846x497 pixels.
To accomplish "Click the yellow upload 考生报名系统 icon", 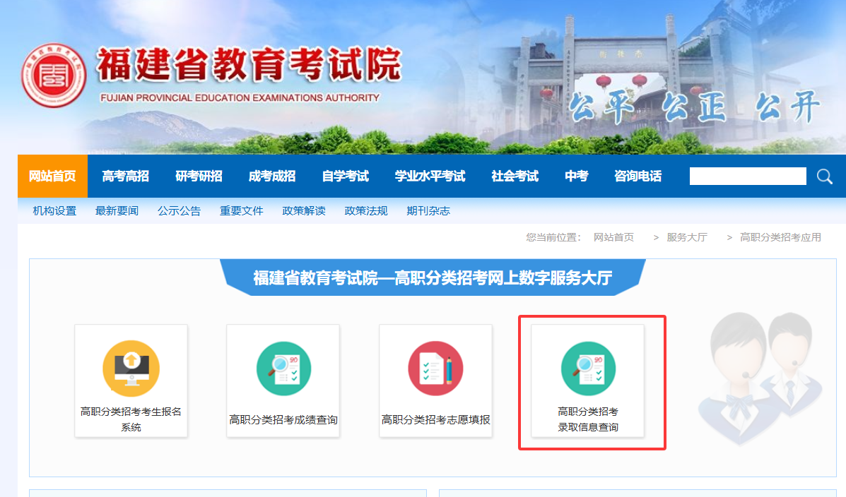I will tap(131, 368).
